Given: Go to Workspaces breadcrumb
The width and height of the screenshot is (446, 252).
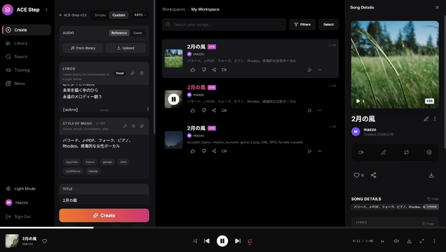Looking at the screenshot, I should click(174, 9).
